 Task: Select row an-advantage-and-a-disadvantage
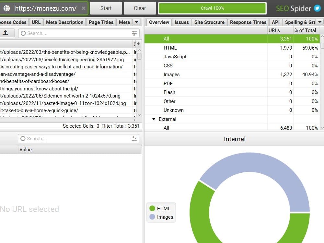[66, 74]
